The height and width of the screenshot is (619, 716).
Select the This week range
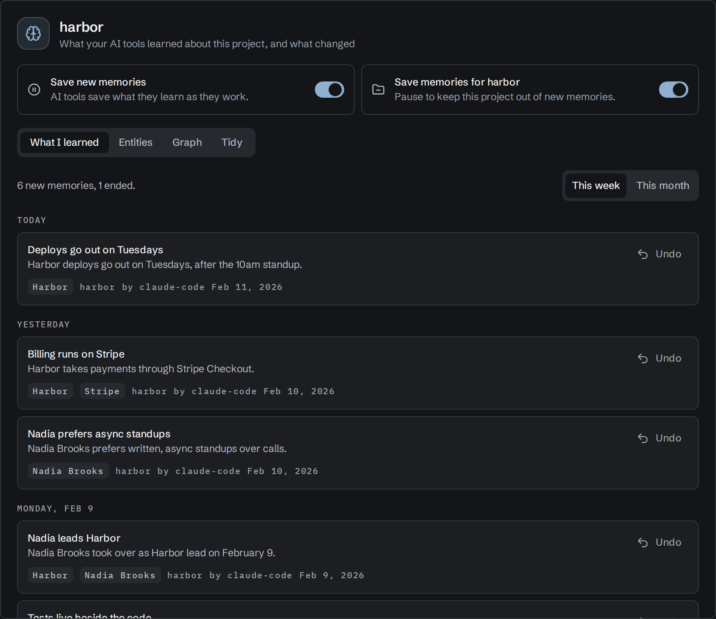pyautogui.click(x=596, y=186)
